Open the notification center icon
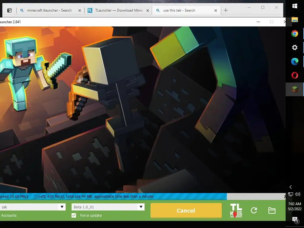This screenshot has height=228, width=304. point(295,220)
